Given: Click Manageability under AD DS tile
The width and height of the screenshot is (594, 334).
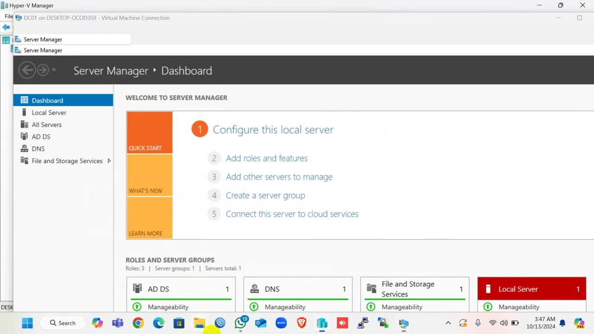Looking at the screenshot, I should (168, 307).
